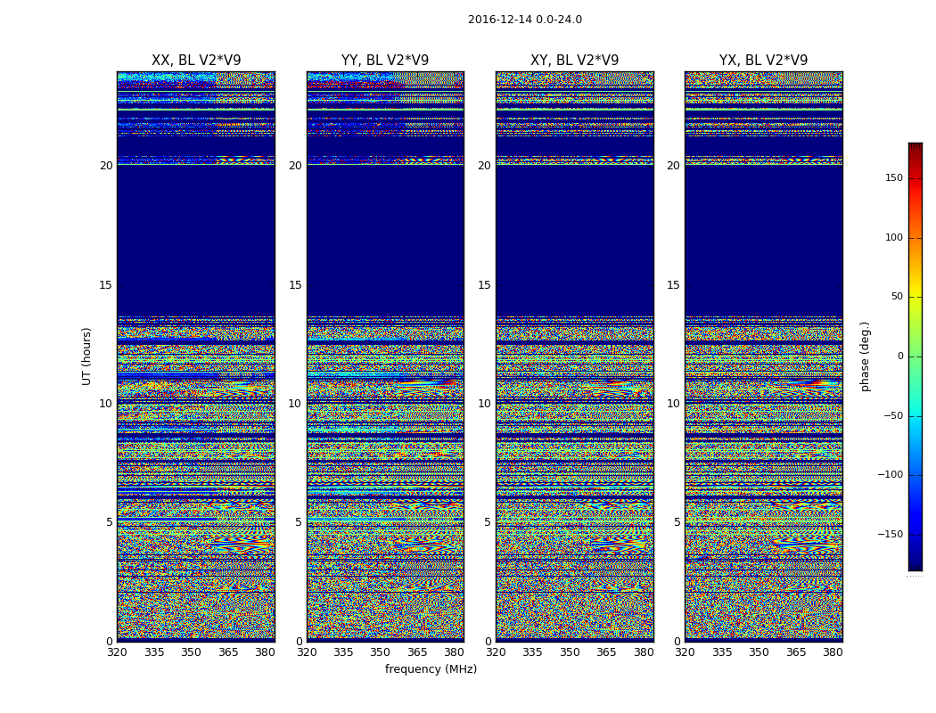Image resolution: width=936 pixels, height=713 pixels.
Task: Click YX plot x-tick label '365'
Action: [x=796, y=652]
